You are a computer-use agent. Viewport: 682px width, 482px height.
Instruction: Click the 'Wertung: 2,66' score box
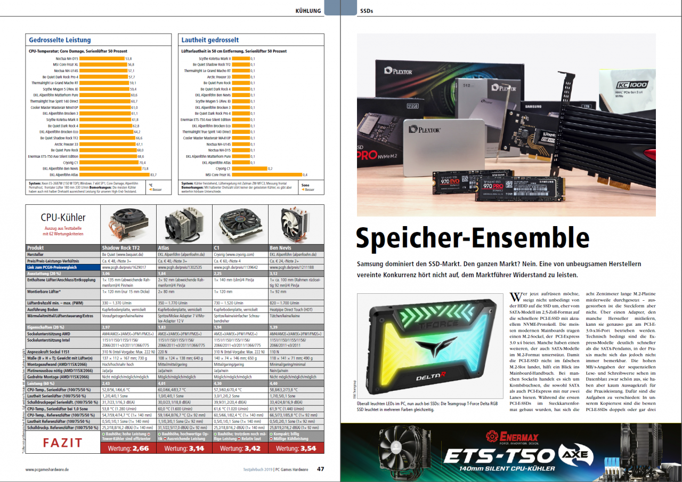(x=128, y=449)
